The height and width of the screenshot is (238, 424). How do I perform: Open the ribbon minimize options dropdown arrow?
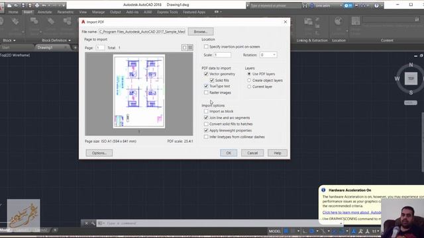click(x=221, y=12)
